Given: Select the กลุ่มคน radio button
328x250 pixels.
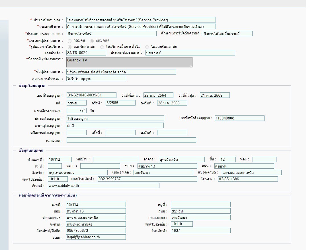Looking at the screenshot, I should pos(70,41).
